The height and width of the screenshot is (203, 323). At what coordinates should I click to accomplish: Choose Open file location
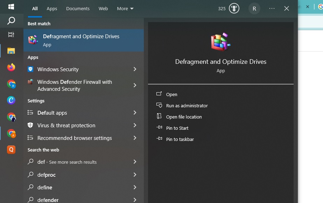184,117
